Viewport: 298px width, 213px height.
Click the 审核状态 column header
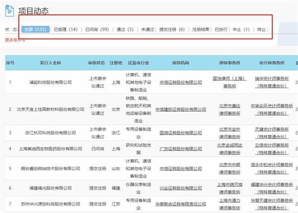click(96, 63)
